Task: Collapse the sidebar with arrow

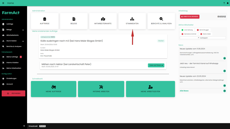Action: click(x=24, y=126)
